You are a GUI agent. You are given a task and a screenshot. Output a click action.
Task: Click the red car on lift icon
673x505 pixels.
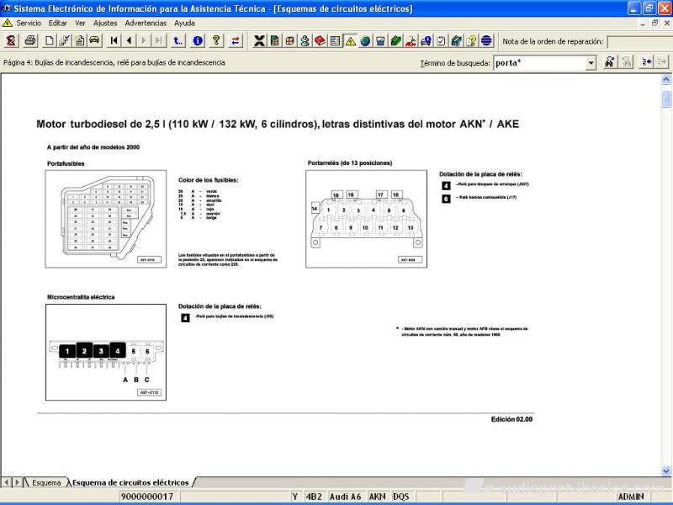click(411, 40)
